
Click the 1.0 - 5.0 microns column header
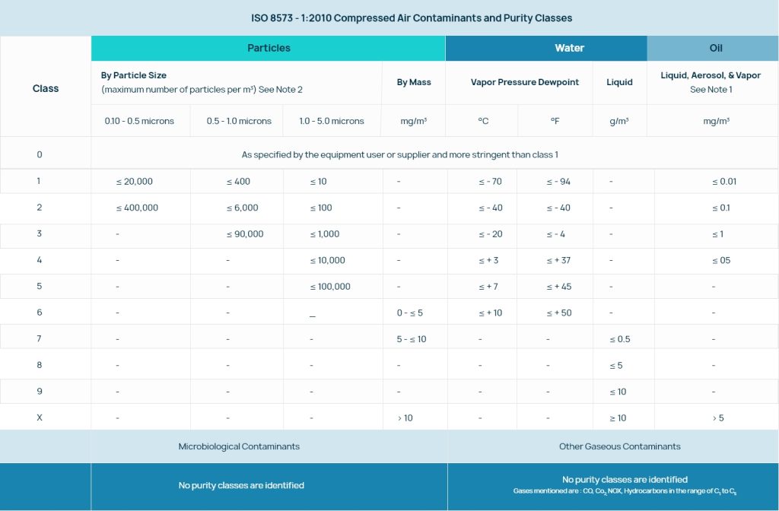pyautogui.click(x=332, y=121)
